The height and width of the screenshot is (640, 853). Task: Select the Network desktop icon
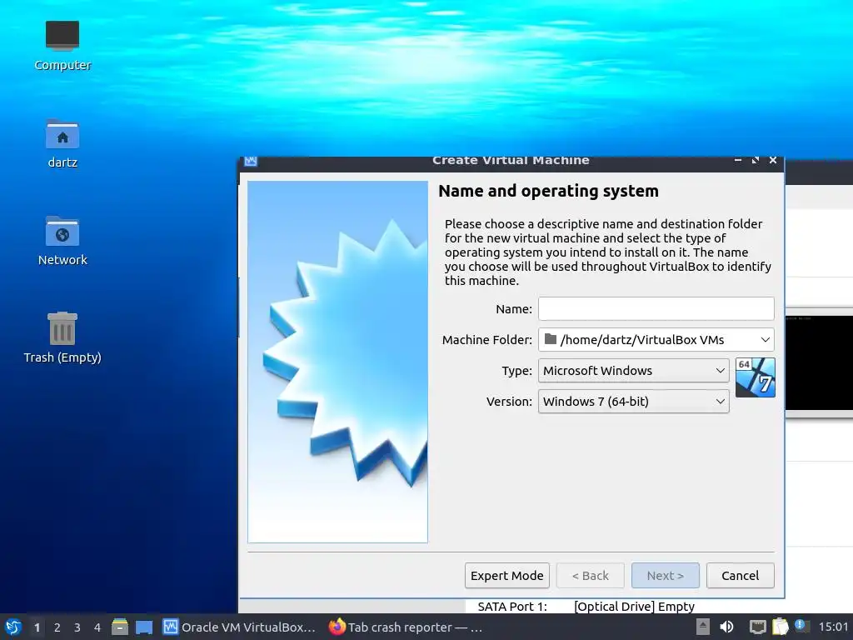62,241
